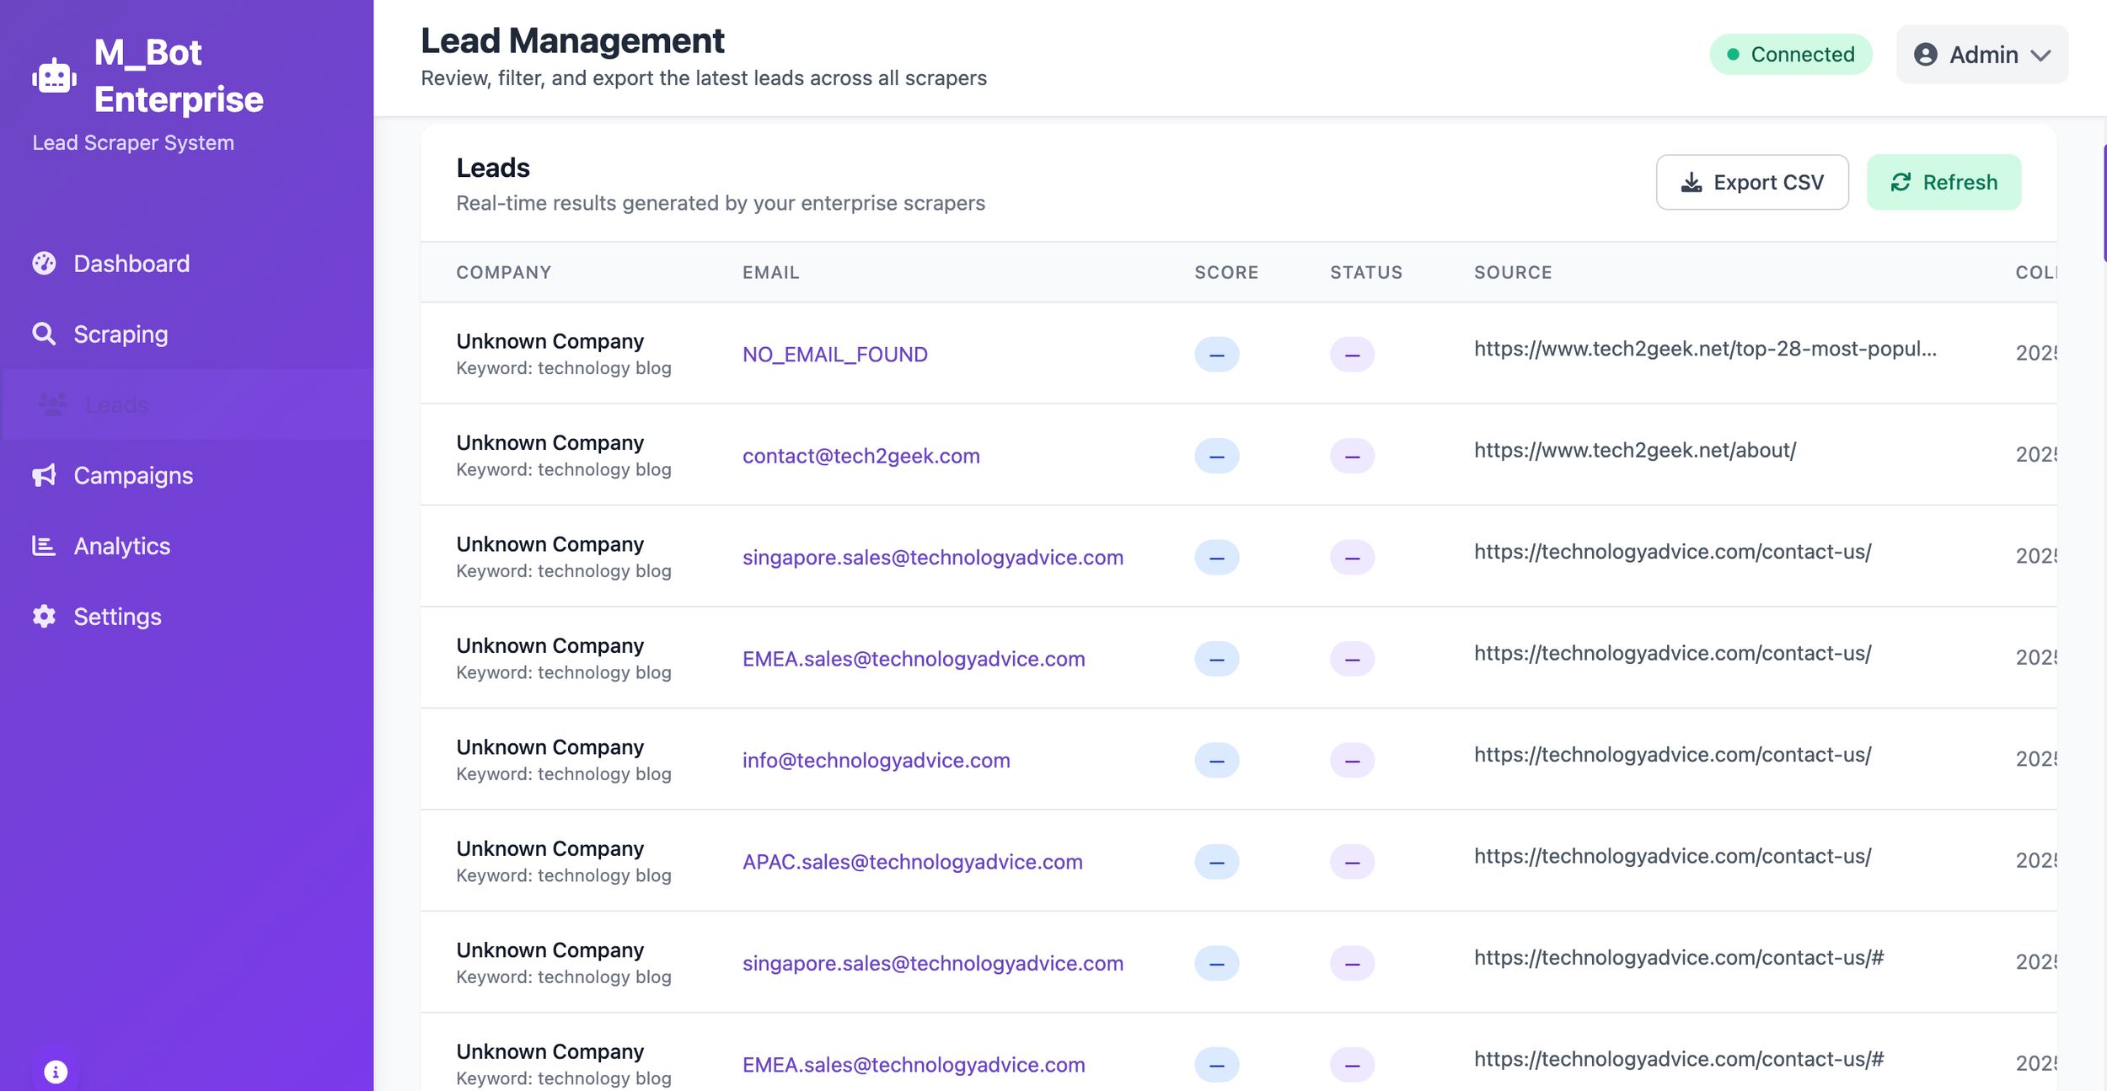Viewport: 2107px width, 1091px height.
Task: Click the Company column header
Action: pyautogui.click(x=503, y=272)
